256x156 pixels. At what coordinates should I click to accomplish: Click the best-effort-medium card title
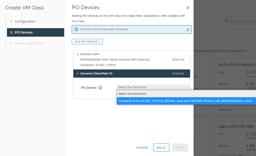(237, 65)
